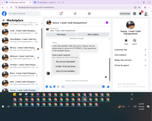Send 'Sorry, it's not available.' response

[x=65, y=71]
